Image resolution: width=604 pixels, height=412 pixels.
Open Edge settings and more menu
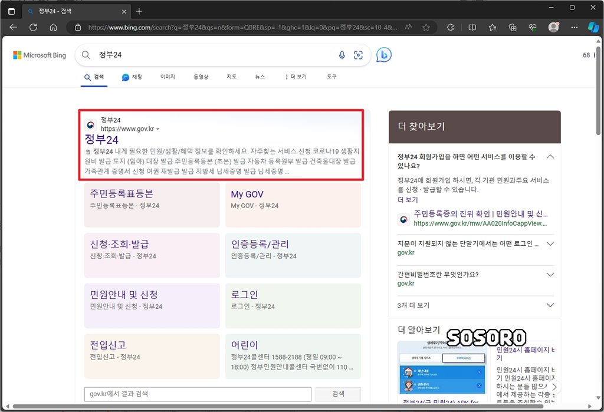click(x=575, y=27)
